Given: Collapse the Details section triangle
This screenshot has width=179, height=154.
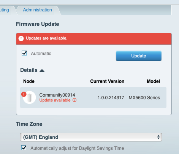Looking at the screenshot, I should pyautogui.click(x=42, y=70).
